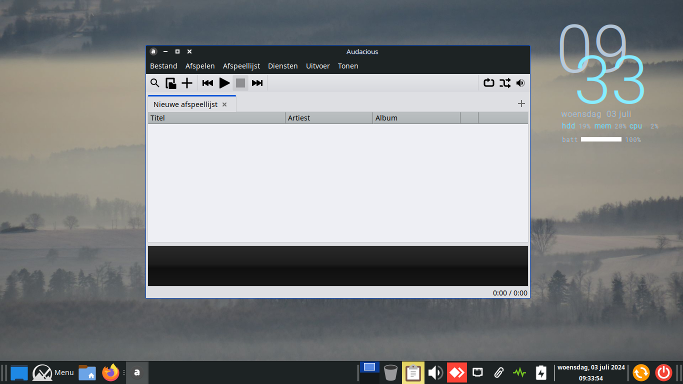Open the Bestand menu
The width and height of the screenshot is (683, 384).
click(x=163, y=66)
